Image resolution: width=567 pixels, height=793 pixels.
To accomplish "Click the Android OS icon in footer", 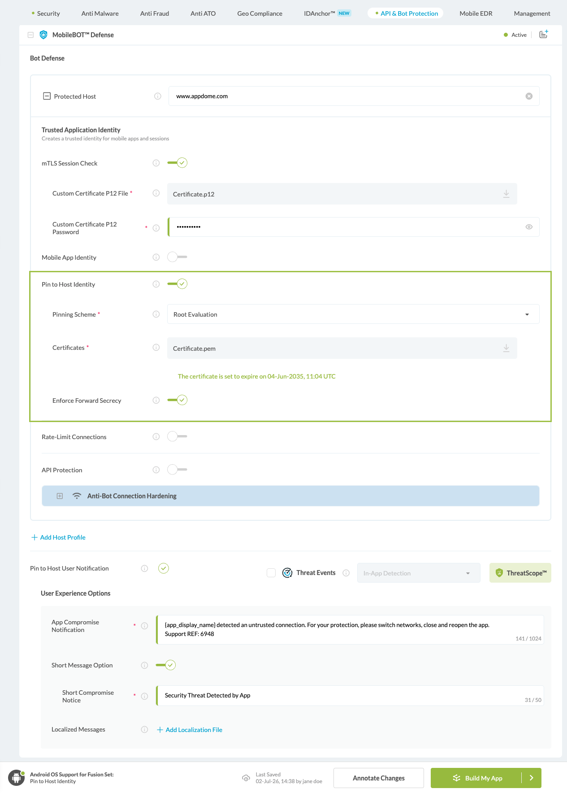I will point(17,778).
